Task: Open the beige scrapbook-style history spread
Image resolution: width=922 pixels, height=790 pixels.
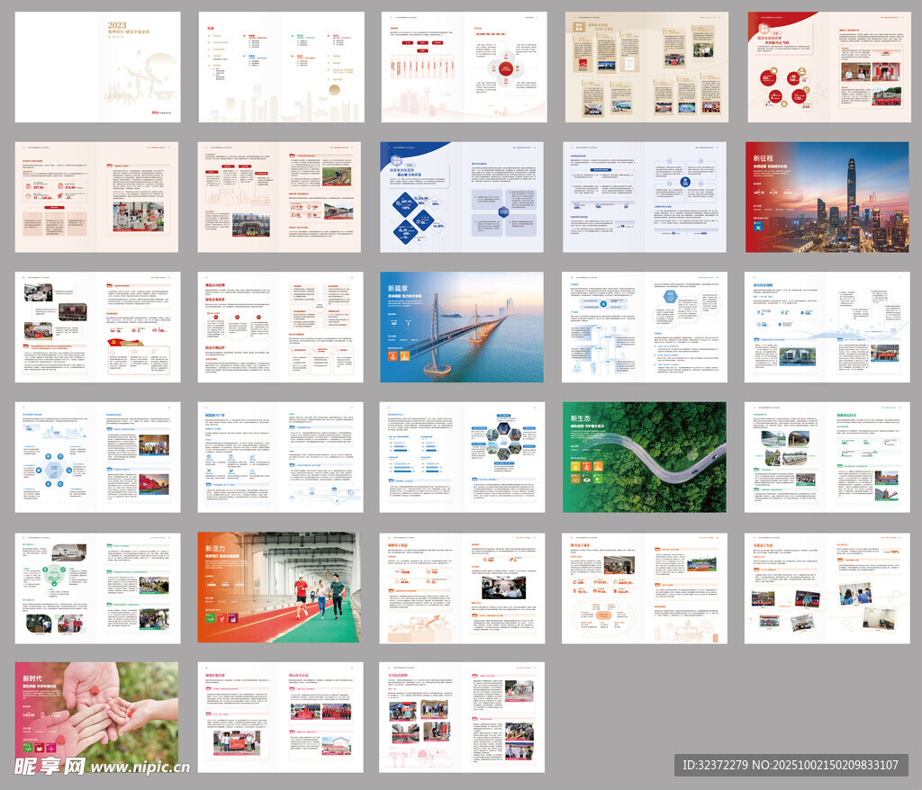Action: [646, 67]
